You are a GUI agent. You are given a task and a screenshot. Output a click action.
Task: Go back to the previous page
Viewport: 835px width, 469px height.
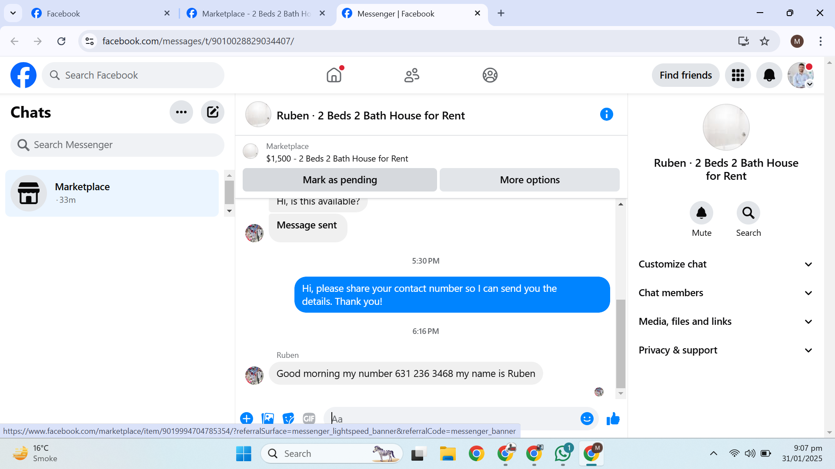pyautogui.click(x=14, y=41)
